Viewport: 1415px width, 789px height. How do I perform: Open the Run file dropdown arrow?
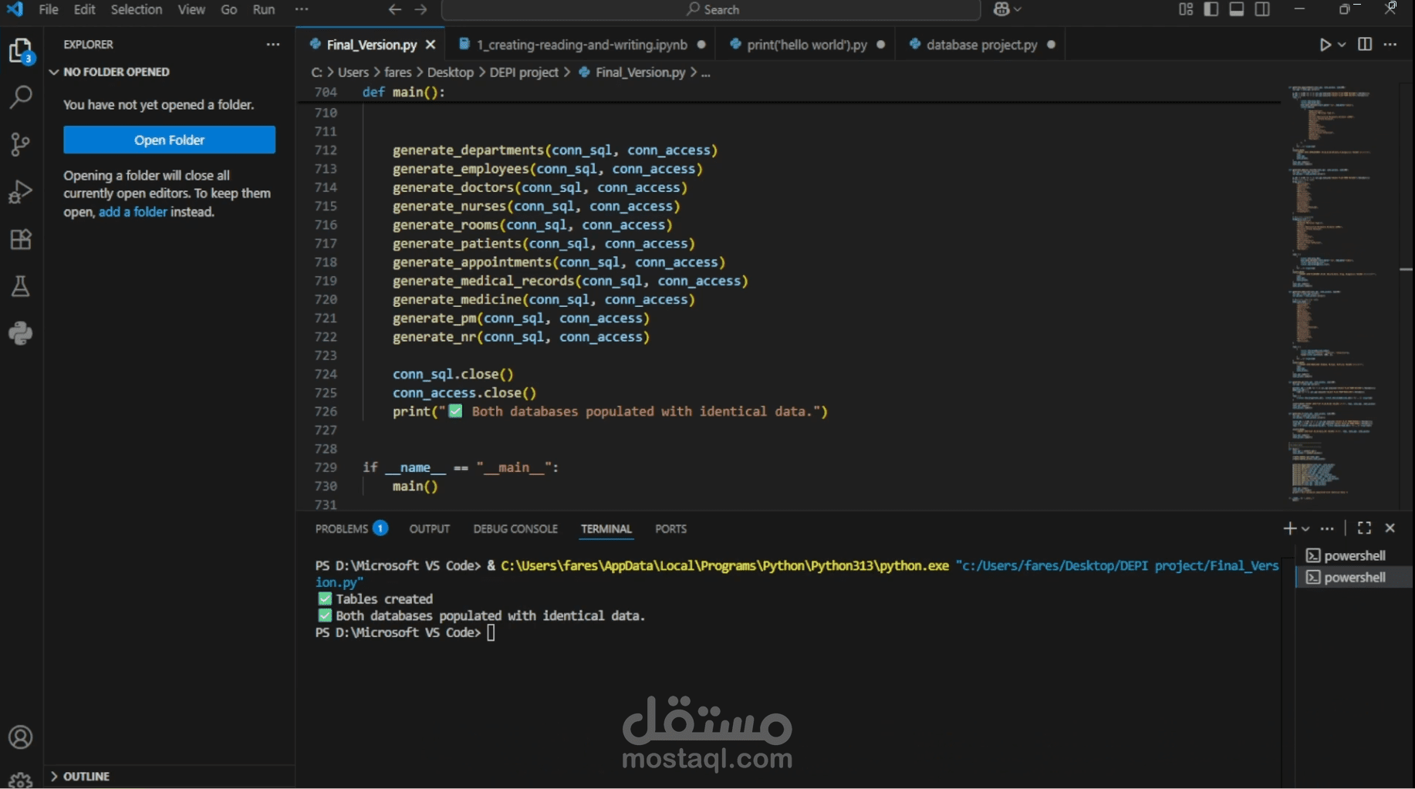1342,45
